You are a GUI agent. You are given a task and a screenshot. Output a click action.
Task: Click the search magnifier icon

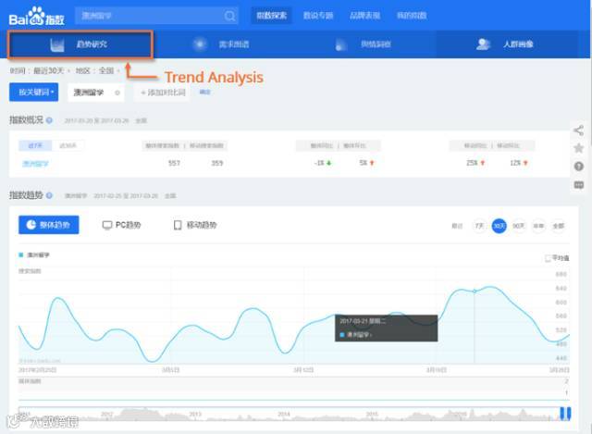[x=229, y=16]
